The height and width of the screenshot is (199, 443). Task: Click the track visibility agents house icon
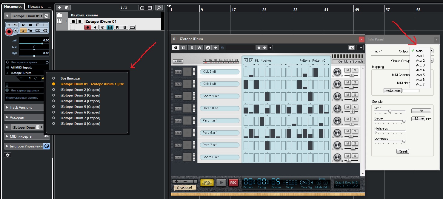143,8
